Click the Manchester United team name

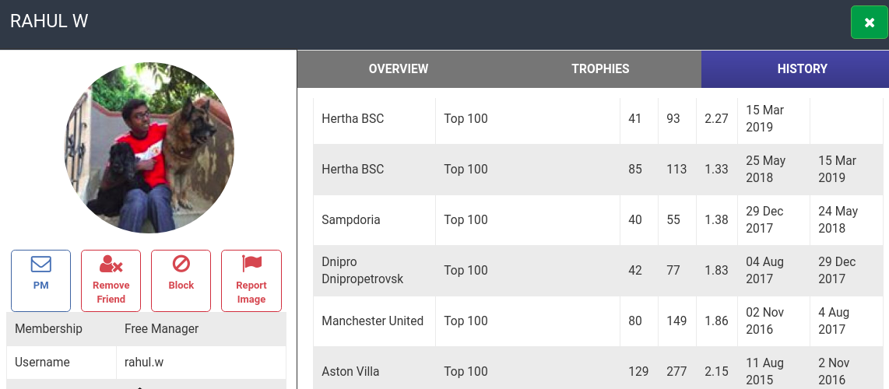coord(373,321)
